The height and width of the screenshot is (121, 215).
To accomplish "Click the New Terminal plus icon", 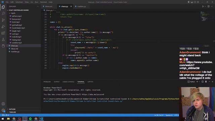I will coord(197,82).
